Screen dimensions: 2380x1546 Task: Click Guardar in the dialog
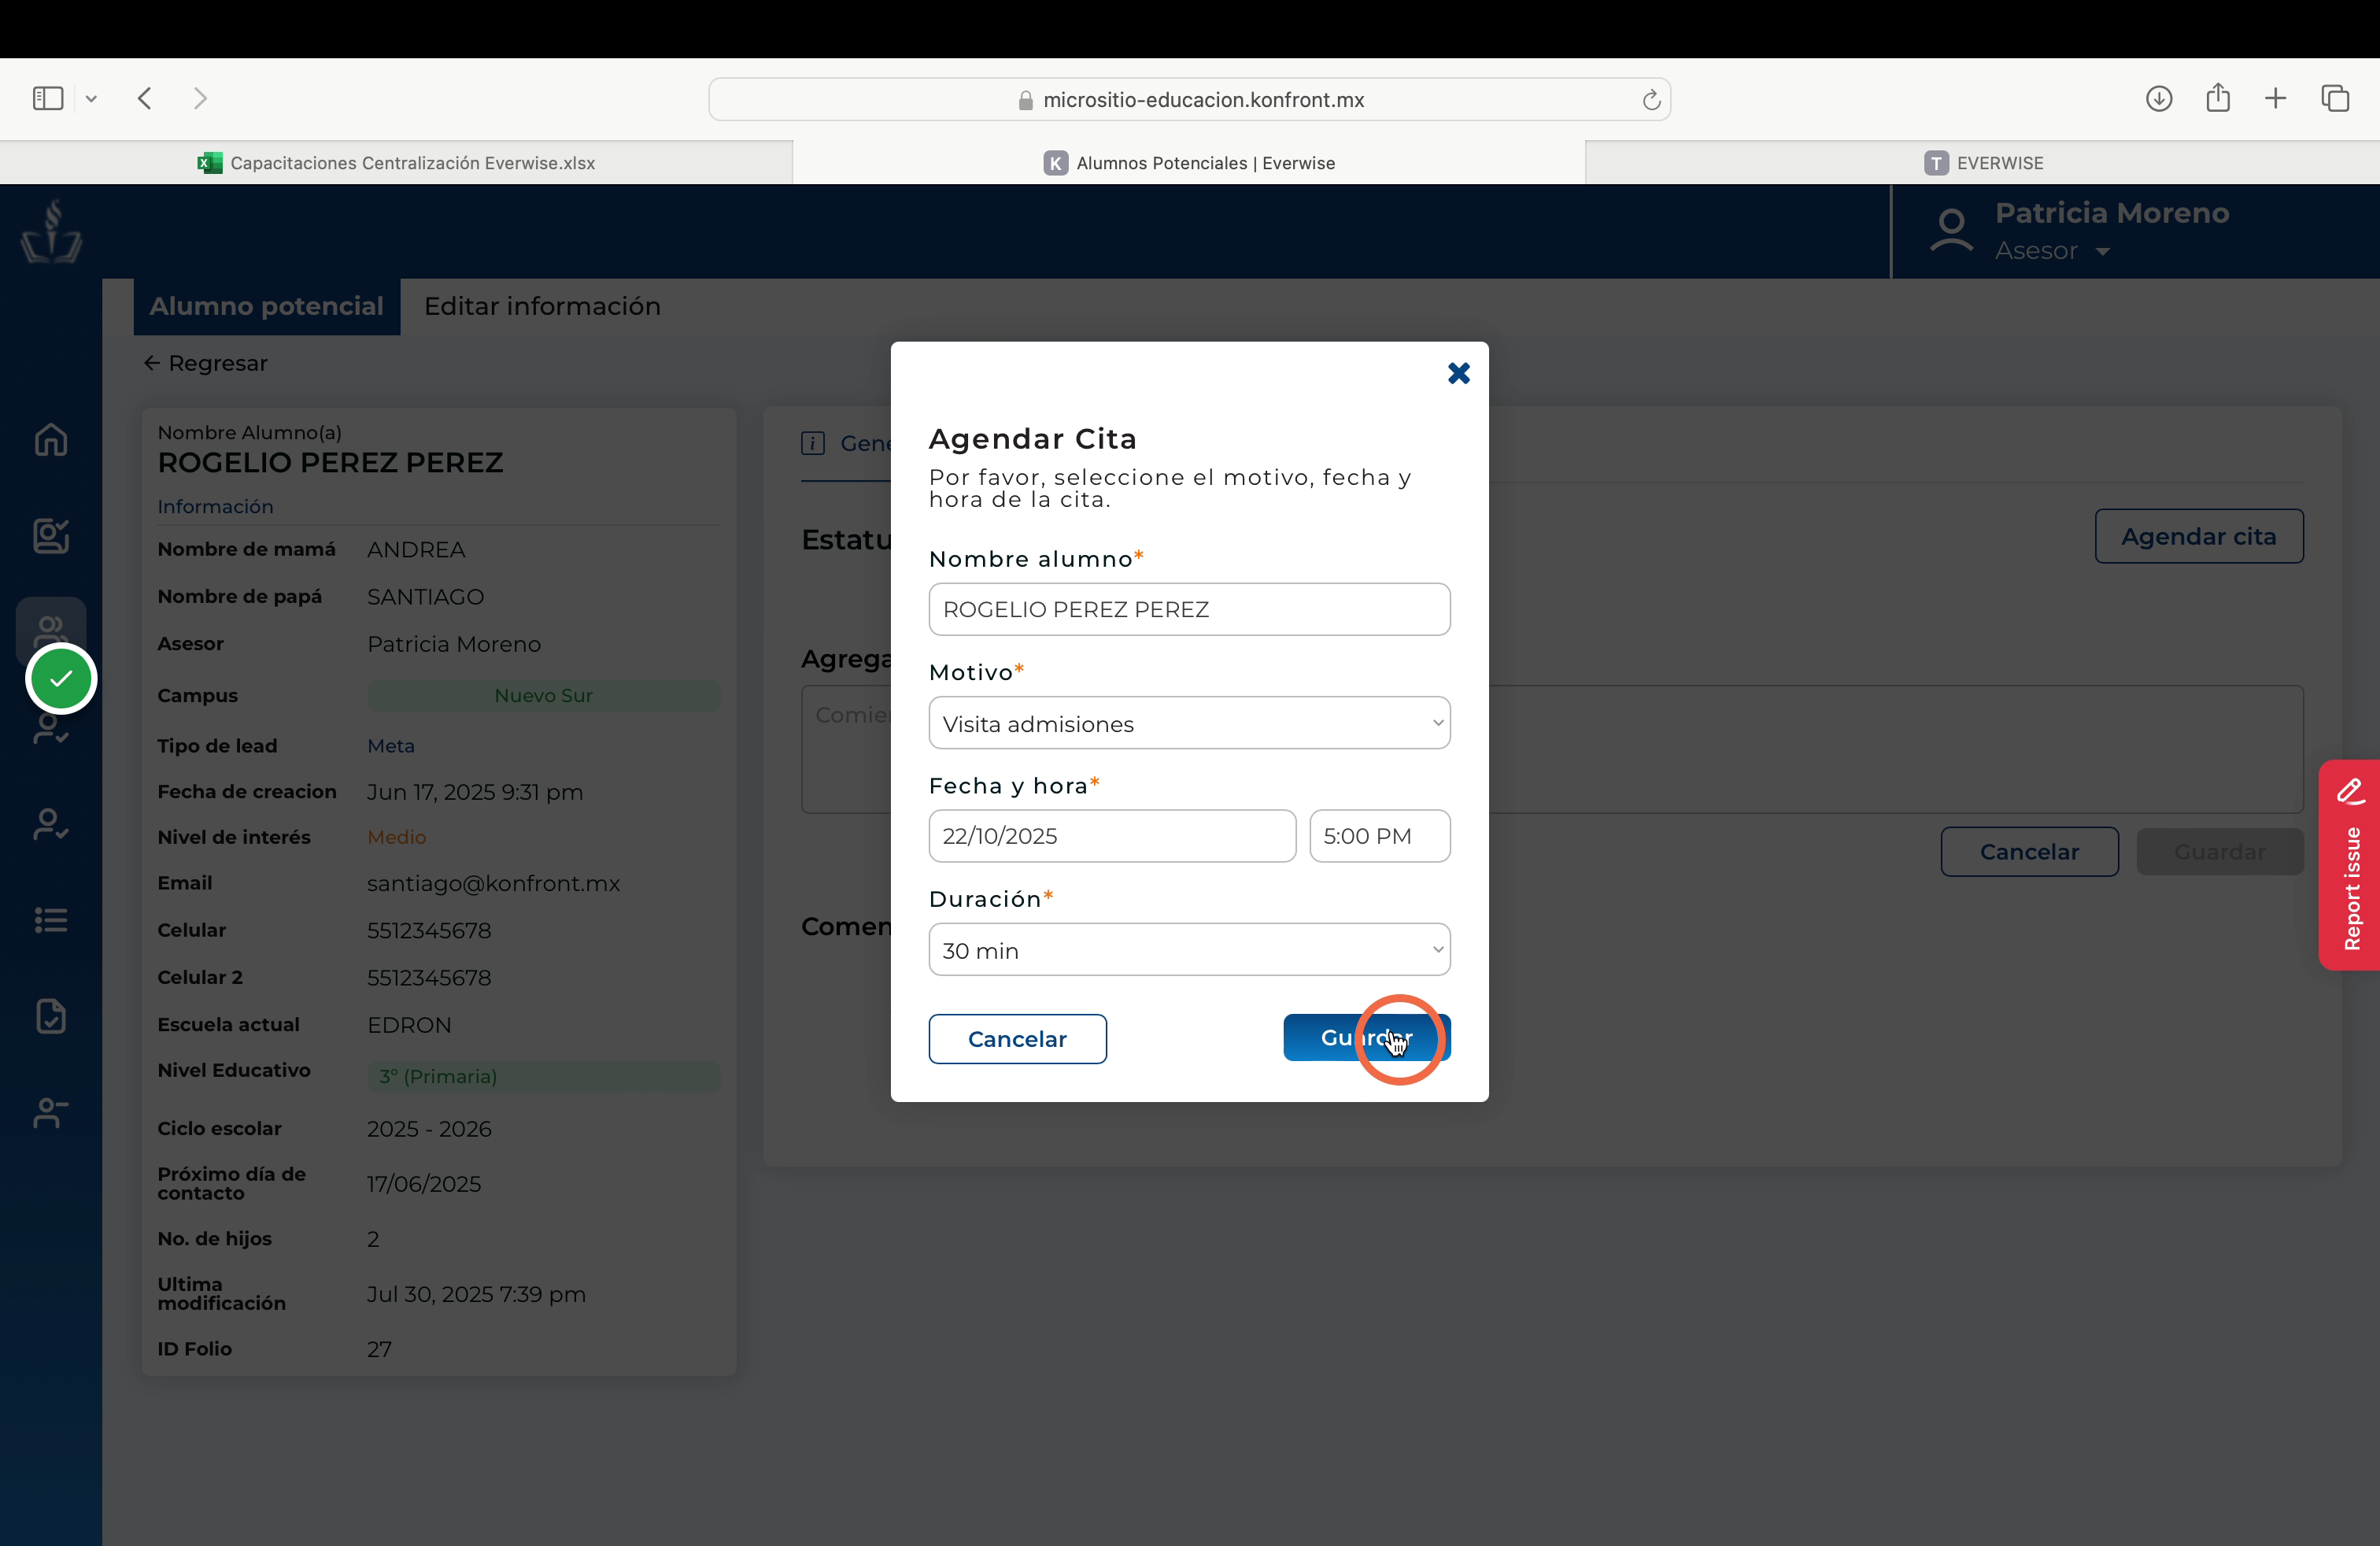click(x=1366, y=1038)
